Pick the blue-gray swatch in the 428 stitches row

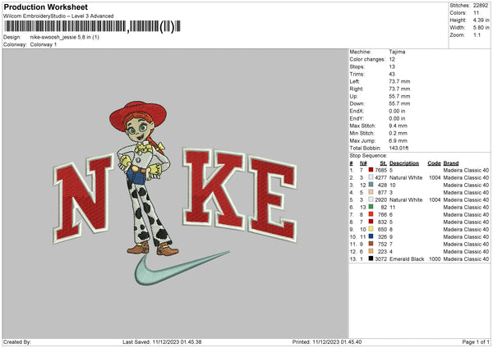point(371,185)
